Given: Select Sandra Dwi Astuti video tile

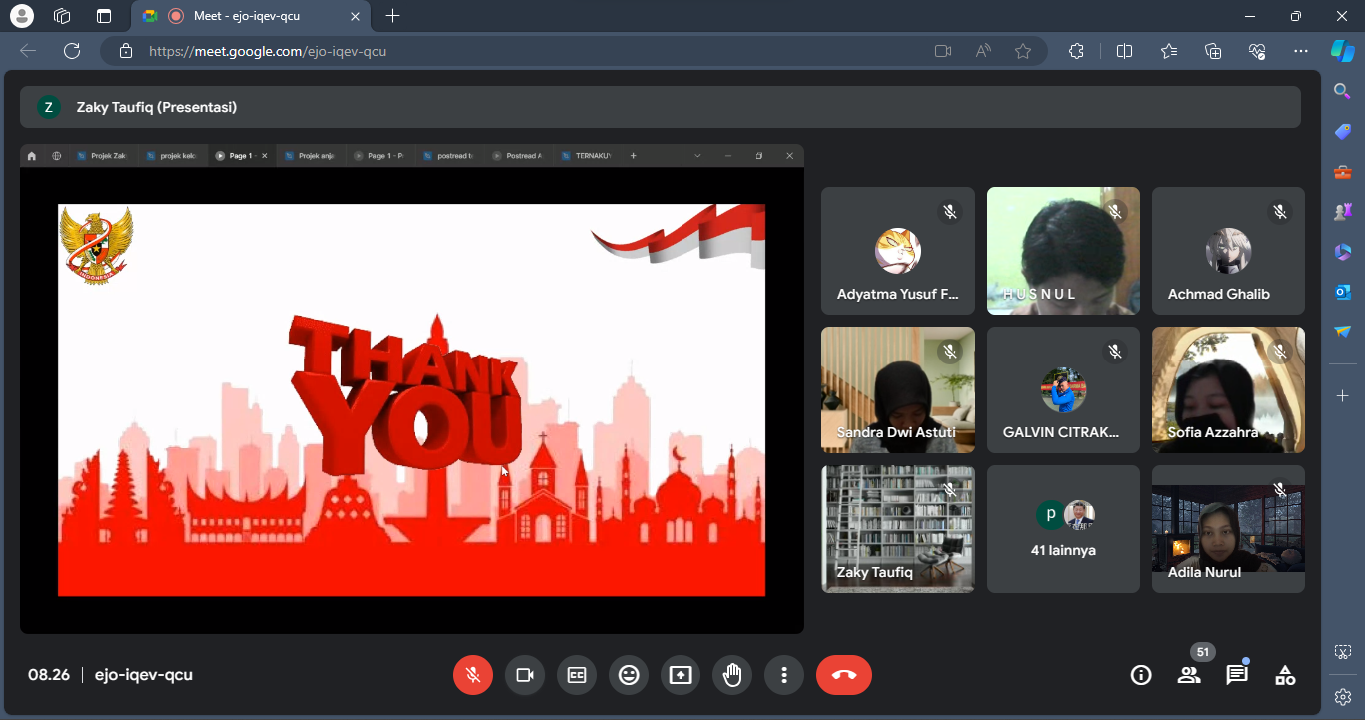Looking at the screenshot, I should [x=897, y=389].
